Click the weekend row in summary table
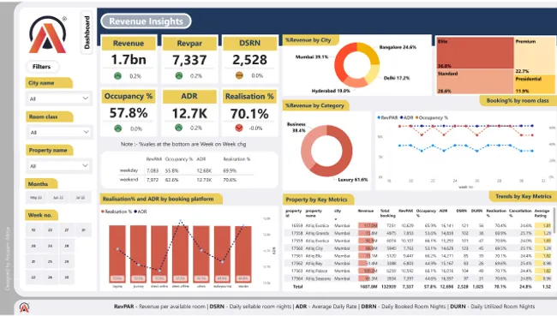The width and height of the screenshot is (557, 316). coord(187,180)
